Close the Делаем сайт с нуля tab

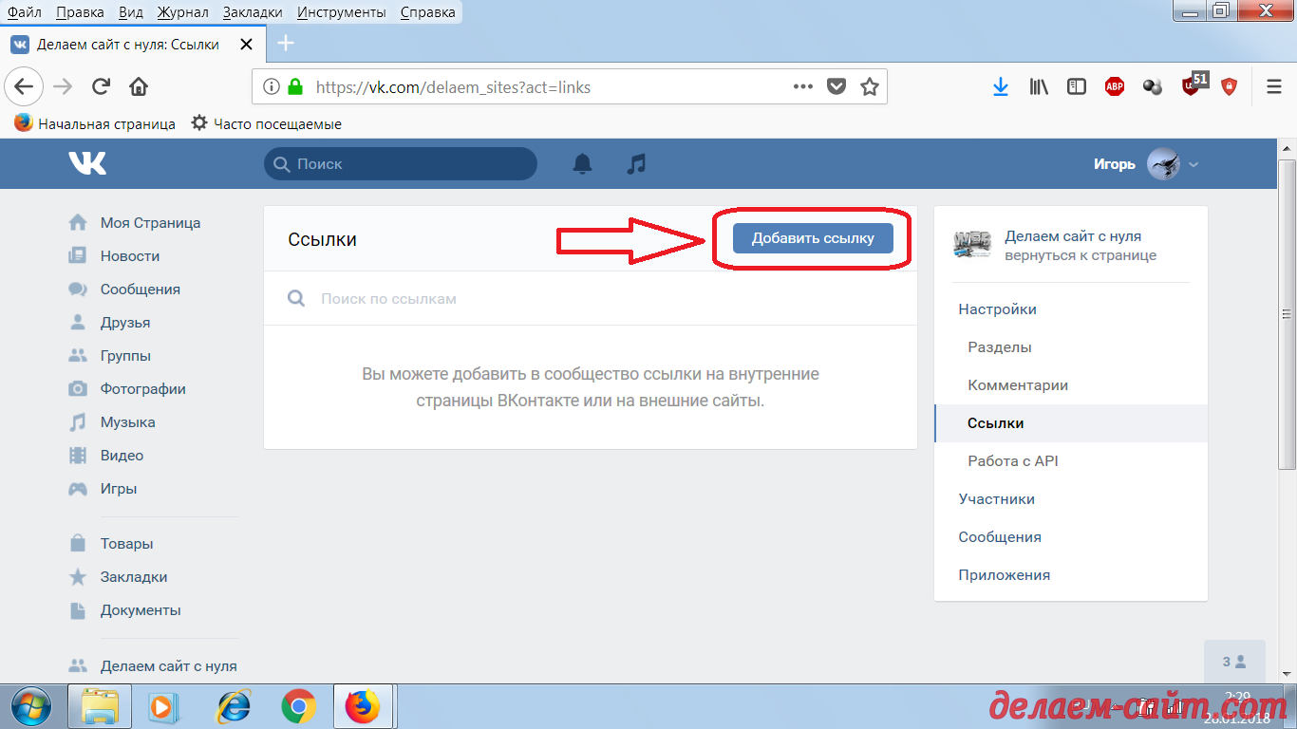pyautogui.click(x=247, y=45)
